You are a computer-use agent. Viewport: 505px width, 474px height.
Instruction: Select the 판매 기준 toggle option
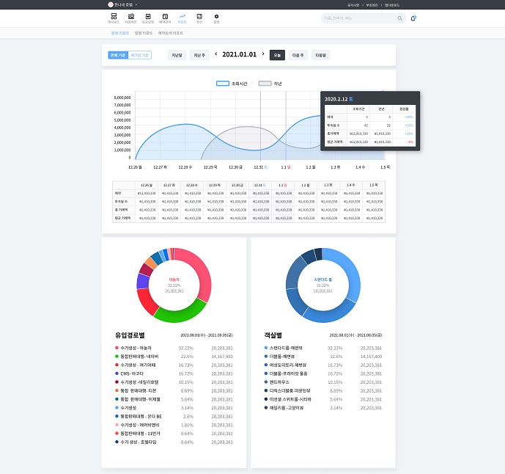pos(118,55)
